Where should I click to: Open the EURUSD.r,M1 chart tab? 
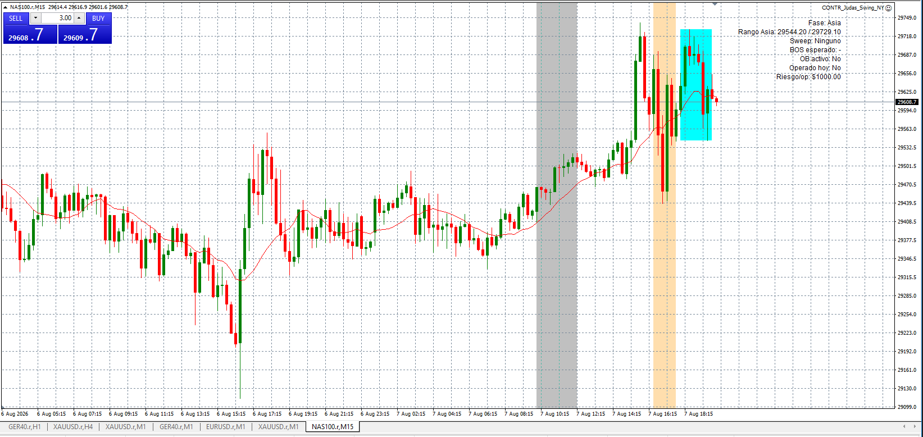point(226,427)
